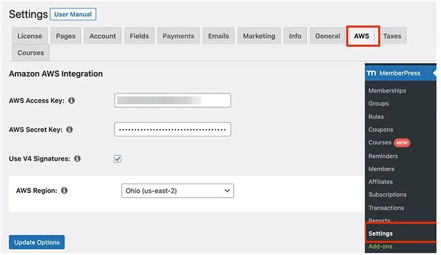Click the AWS Region info icon
The height and width of the screenshot is (255, 441).
(64, 190)
